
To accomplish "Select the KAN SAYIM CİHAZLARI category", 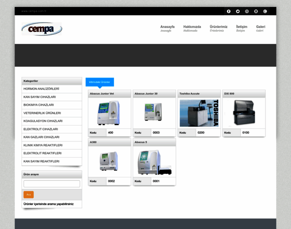I will pyautogui.click(x=40, y=97).
